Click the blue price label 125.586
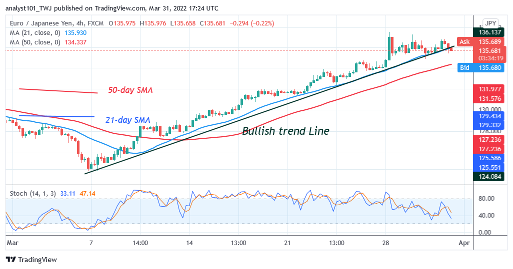 (489, 158)
